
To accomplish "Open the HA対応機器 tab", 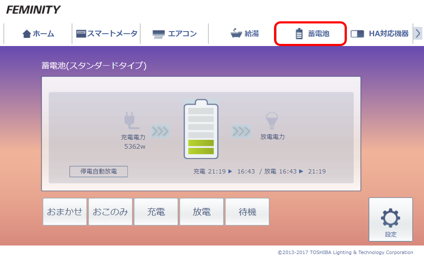I will pos(379,34).
